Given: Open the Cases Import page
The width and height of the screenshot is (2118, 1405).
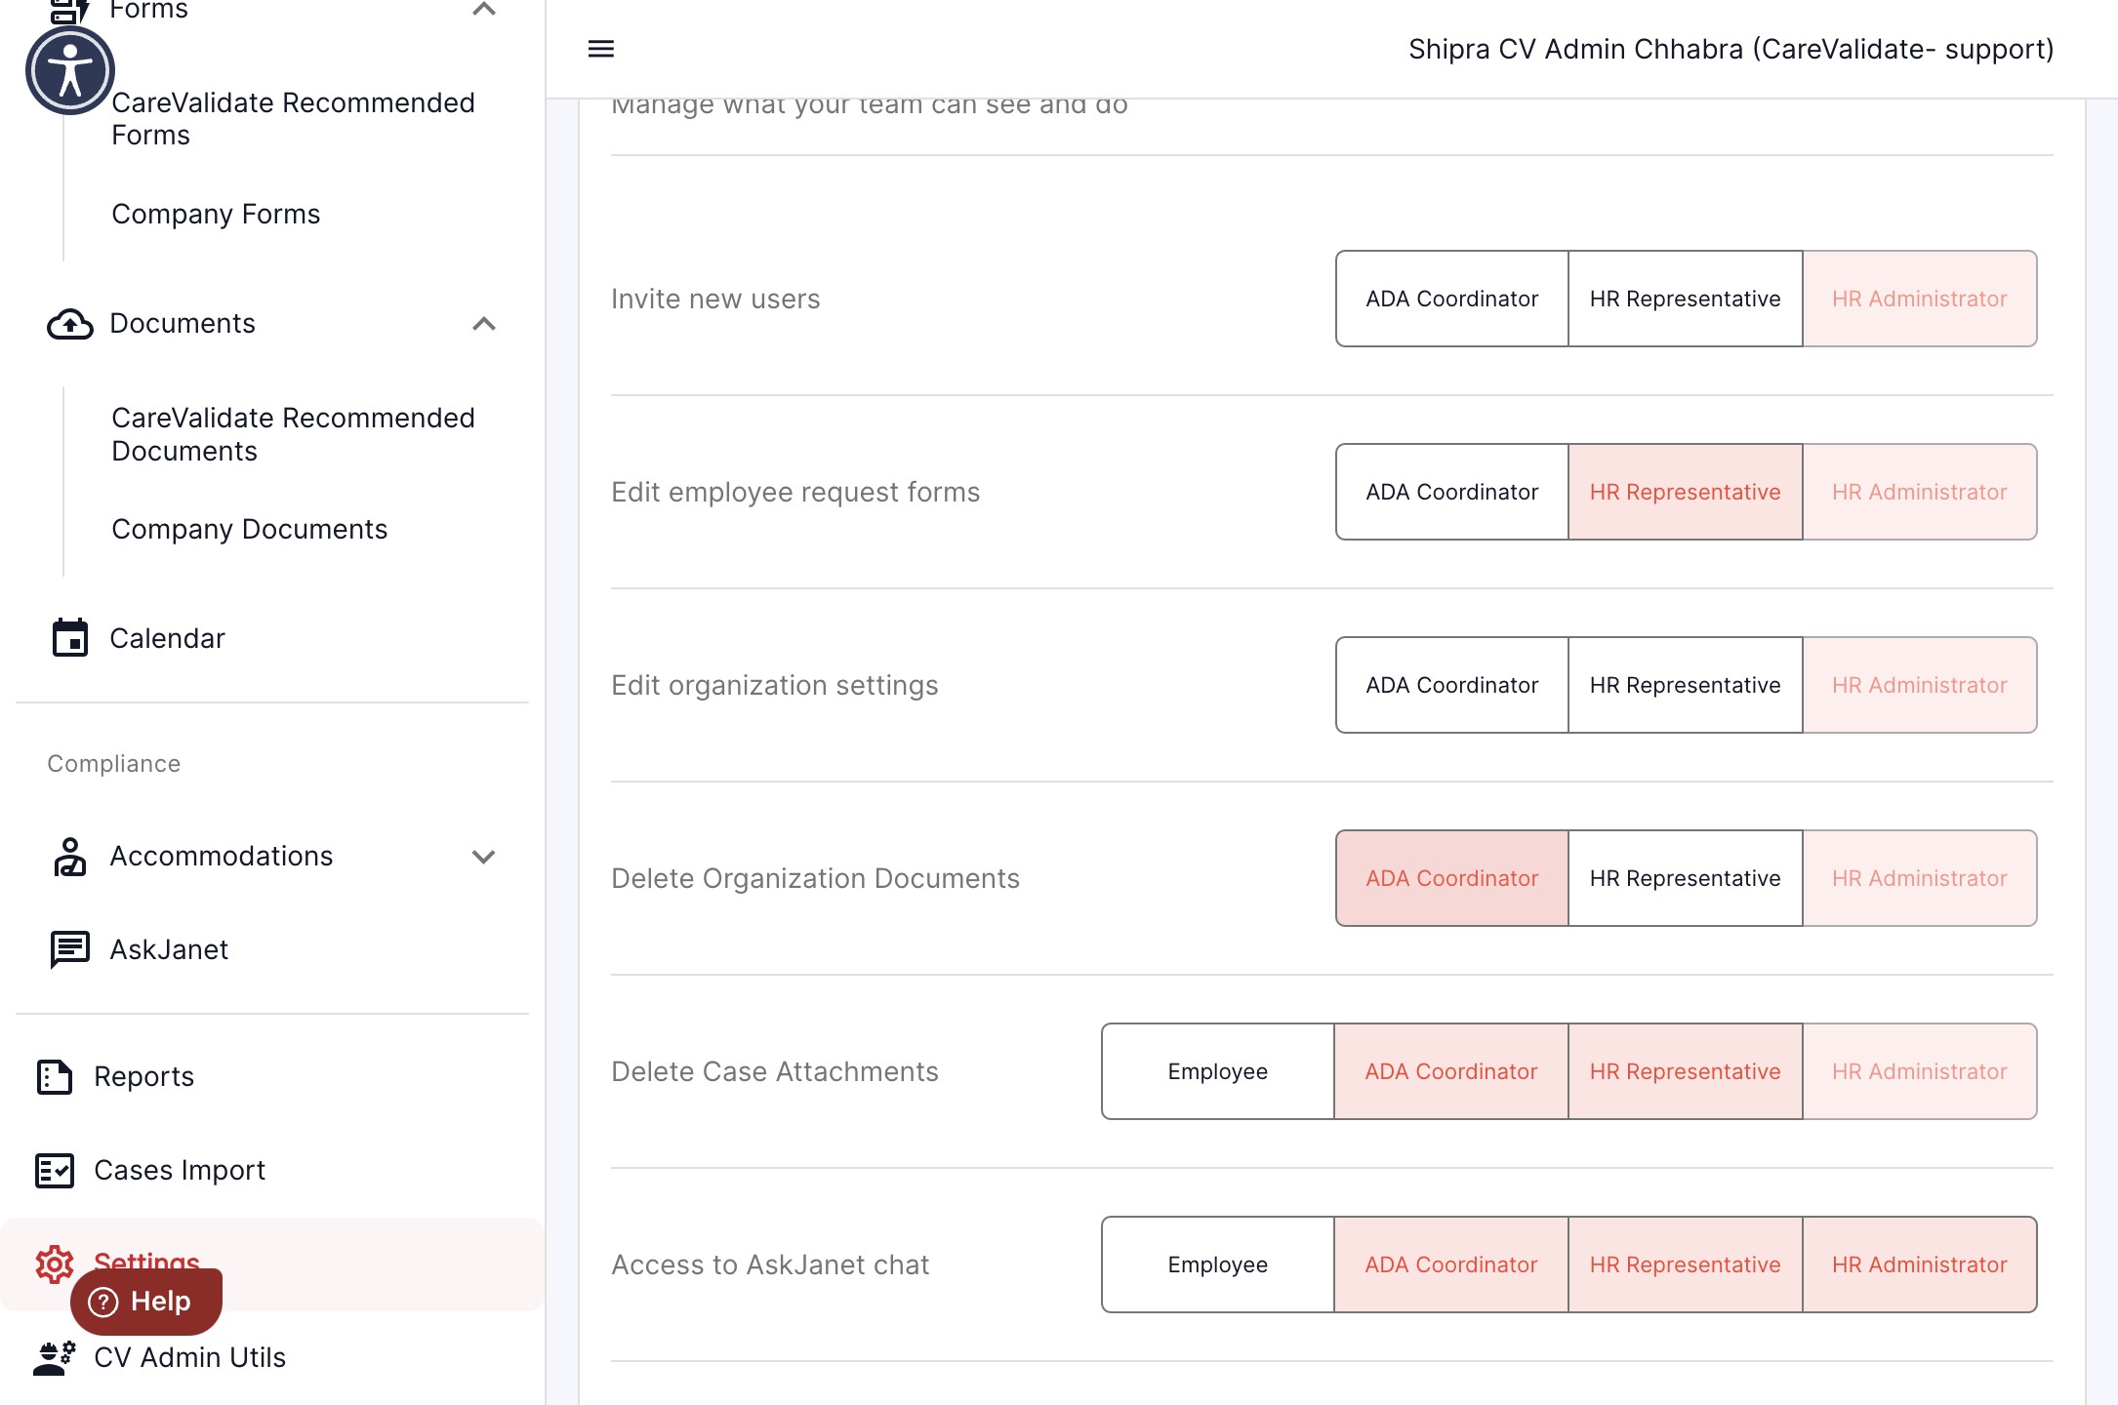Looking at the screenshot, I should pos(180,1170).
